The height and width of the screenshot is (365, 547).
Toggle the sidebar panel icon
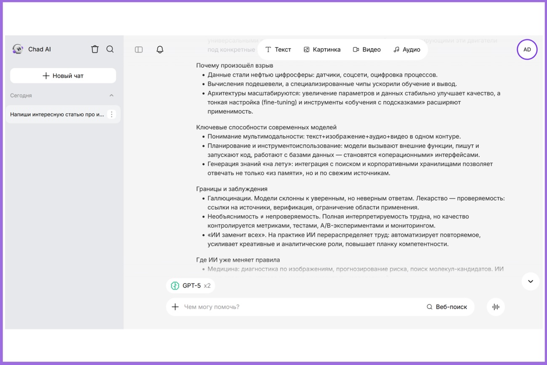tap(139, 50)
